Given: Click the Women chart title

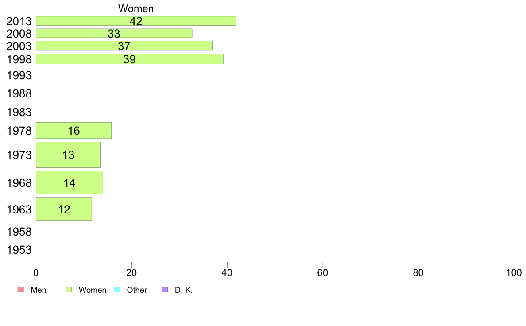Looking at the screenshot, I should [x=136, y=8].
